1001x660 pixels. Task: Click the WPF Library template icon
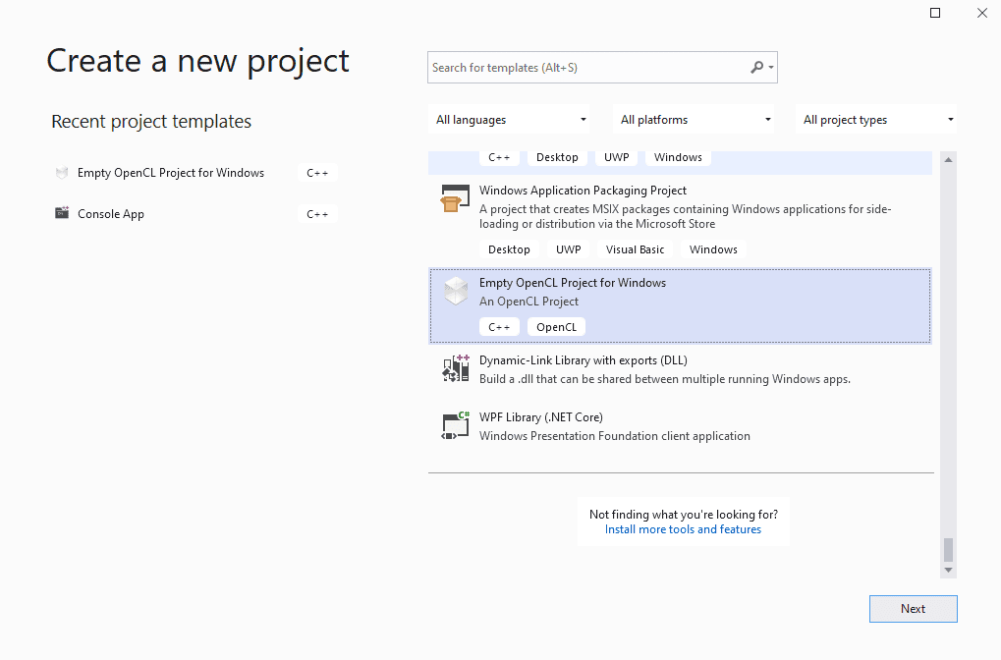(455, 425)
